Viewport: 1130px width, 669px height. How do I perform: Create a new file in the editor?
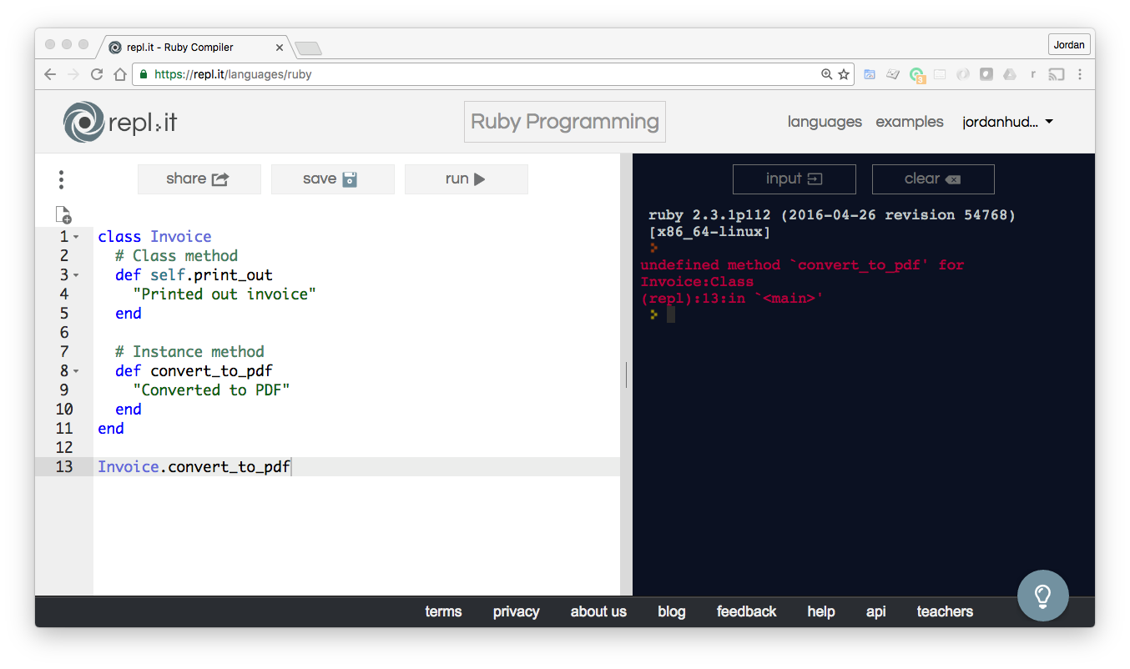(x=63, y=215)
